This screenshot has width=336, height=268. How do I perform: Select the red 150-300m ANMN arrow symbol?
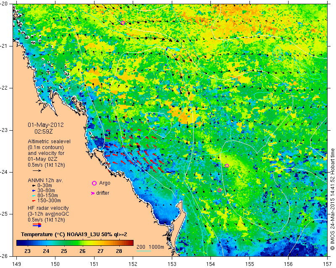pyautogui.click(x=34, y=201)
